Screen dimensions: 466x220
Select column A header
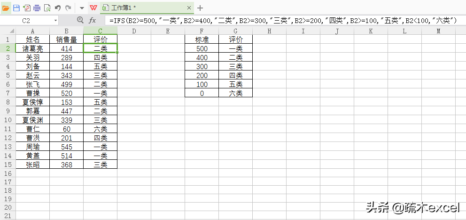coord(33,31)
